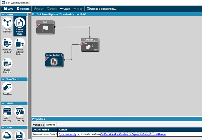Select the Call SC Workflow caller icon
Viewport: 202px width, 140px height.
click(x=7, y=25)
